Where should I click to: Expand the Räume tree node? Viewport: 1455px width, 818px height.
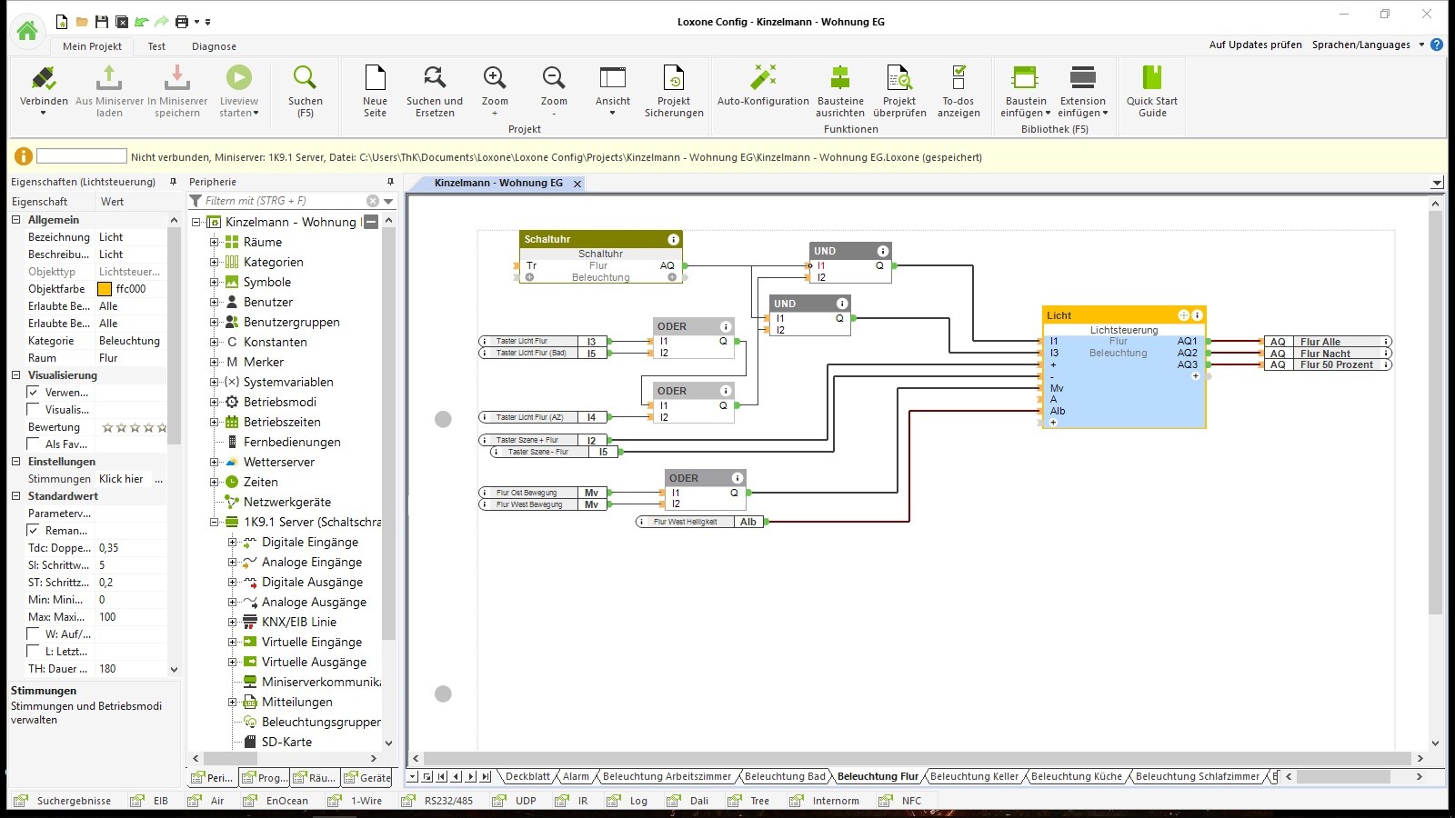pyautogui.click(x=215, y=243)
